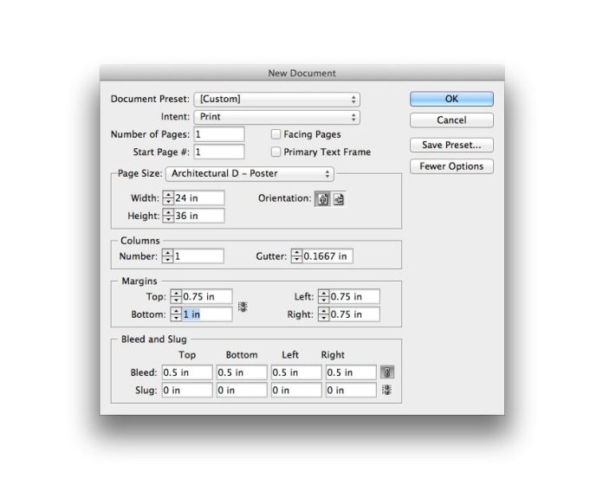Click the Gutter value field
Image resolution: width=603 pixels, height=485 pixels.
[x=327, y=256]
